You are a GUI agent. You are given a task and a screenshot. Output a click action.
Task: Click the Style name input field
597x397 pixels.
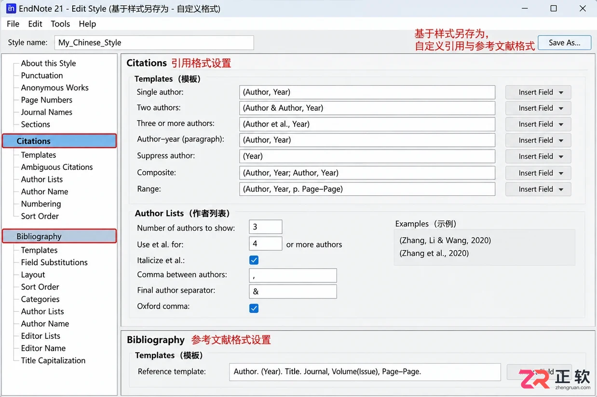[154, 42]
